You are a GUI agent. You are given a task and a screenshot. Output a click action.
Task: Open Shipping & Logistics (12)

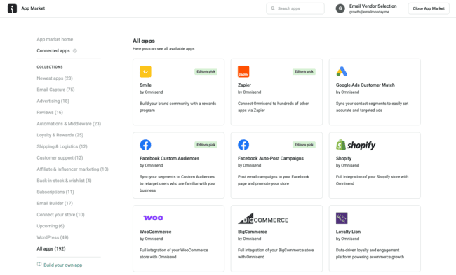(62, 146)
